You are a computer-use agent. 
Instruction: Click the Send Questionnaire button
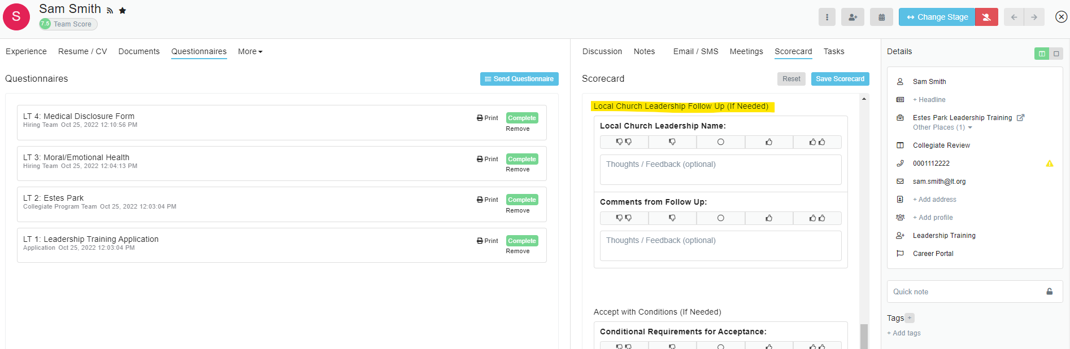(x=519, y=79)
